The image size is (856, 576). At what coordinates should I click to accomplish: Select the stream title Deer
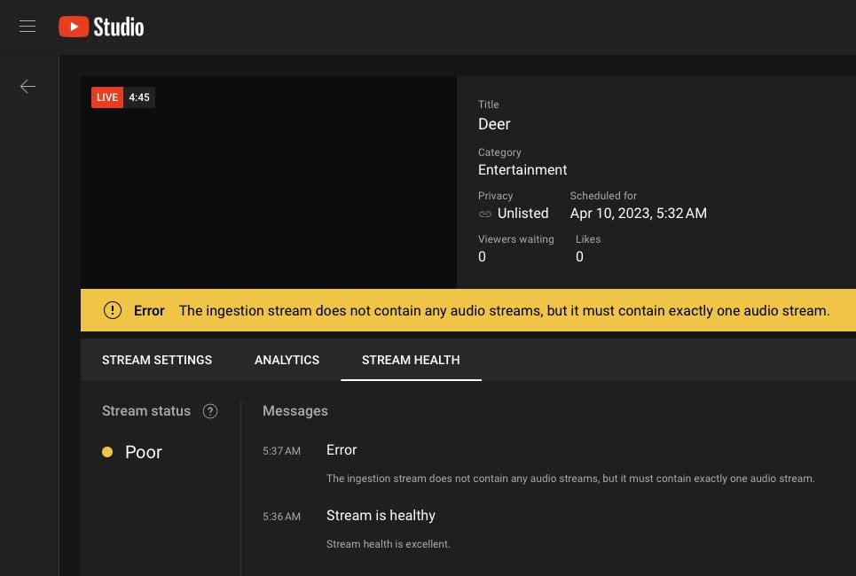[494, 124]
